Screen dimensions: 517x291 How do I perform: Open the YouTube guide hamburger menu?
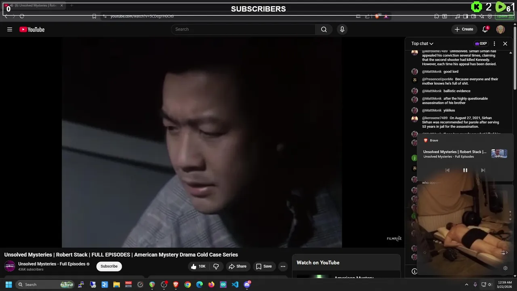click(10, 29)
